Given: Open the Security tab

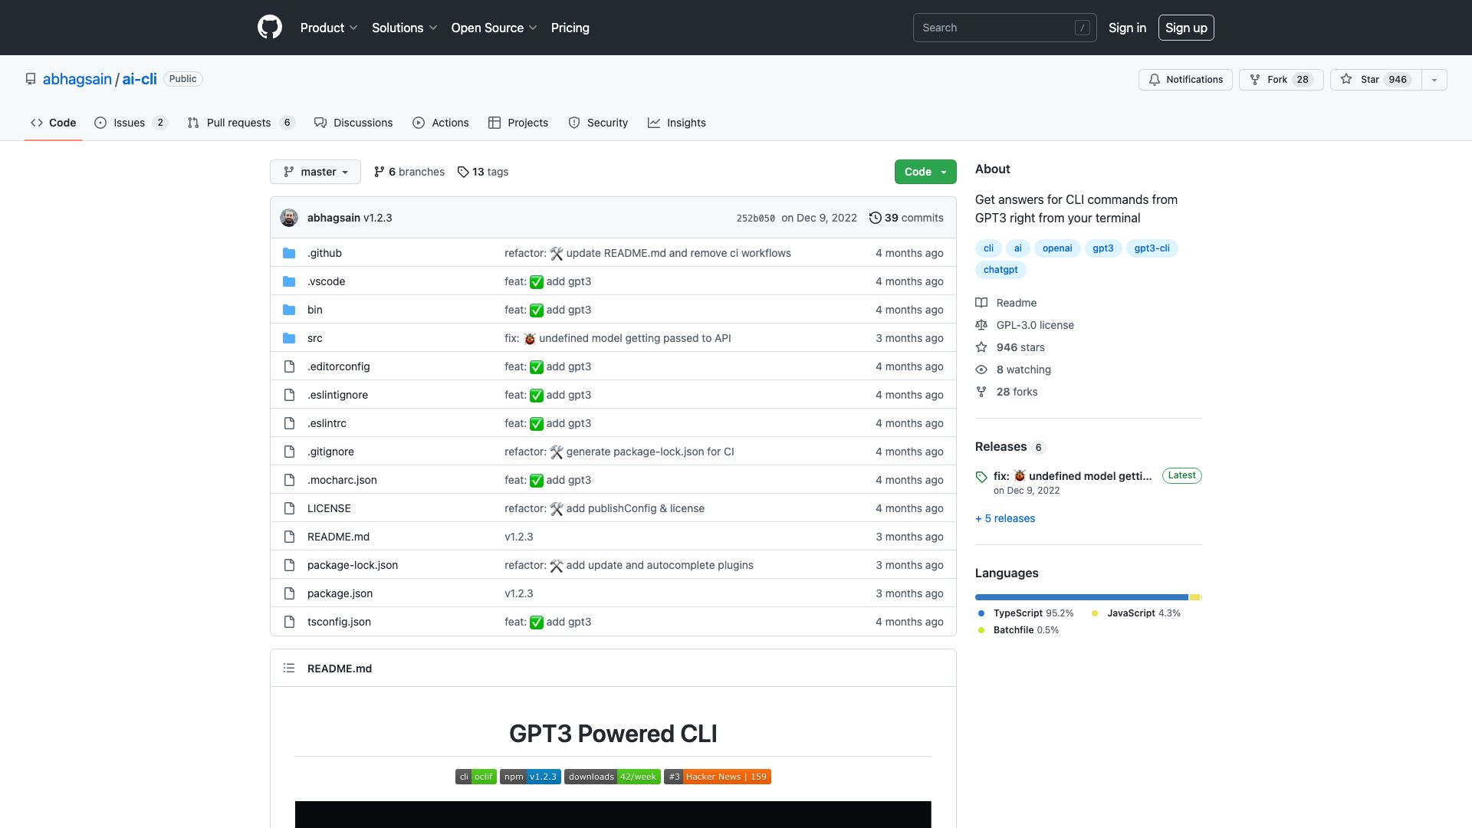Looking at the screenshot, I should (x=598, y=123).
